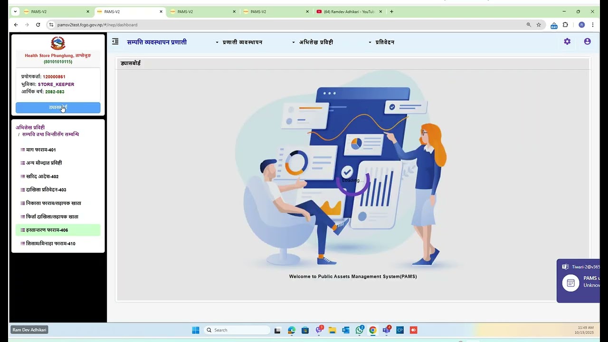
Task: Open WhatsApp from the taskbar
Action: [360, 330]
